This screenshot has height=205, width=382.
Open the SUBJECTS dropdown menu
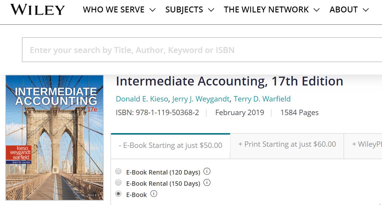(x=189, y=9)
